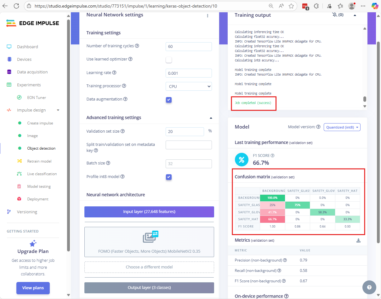Click the help icon beside Learning rate
This screenshot has width=381, height=299.
pos(114,73)
